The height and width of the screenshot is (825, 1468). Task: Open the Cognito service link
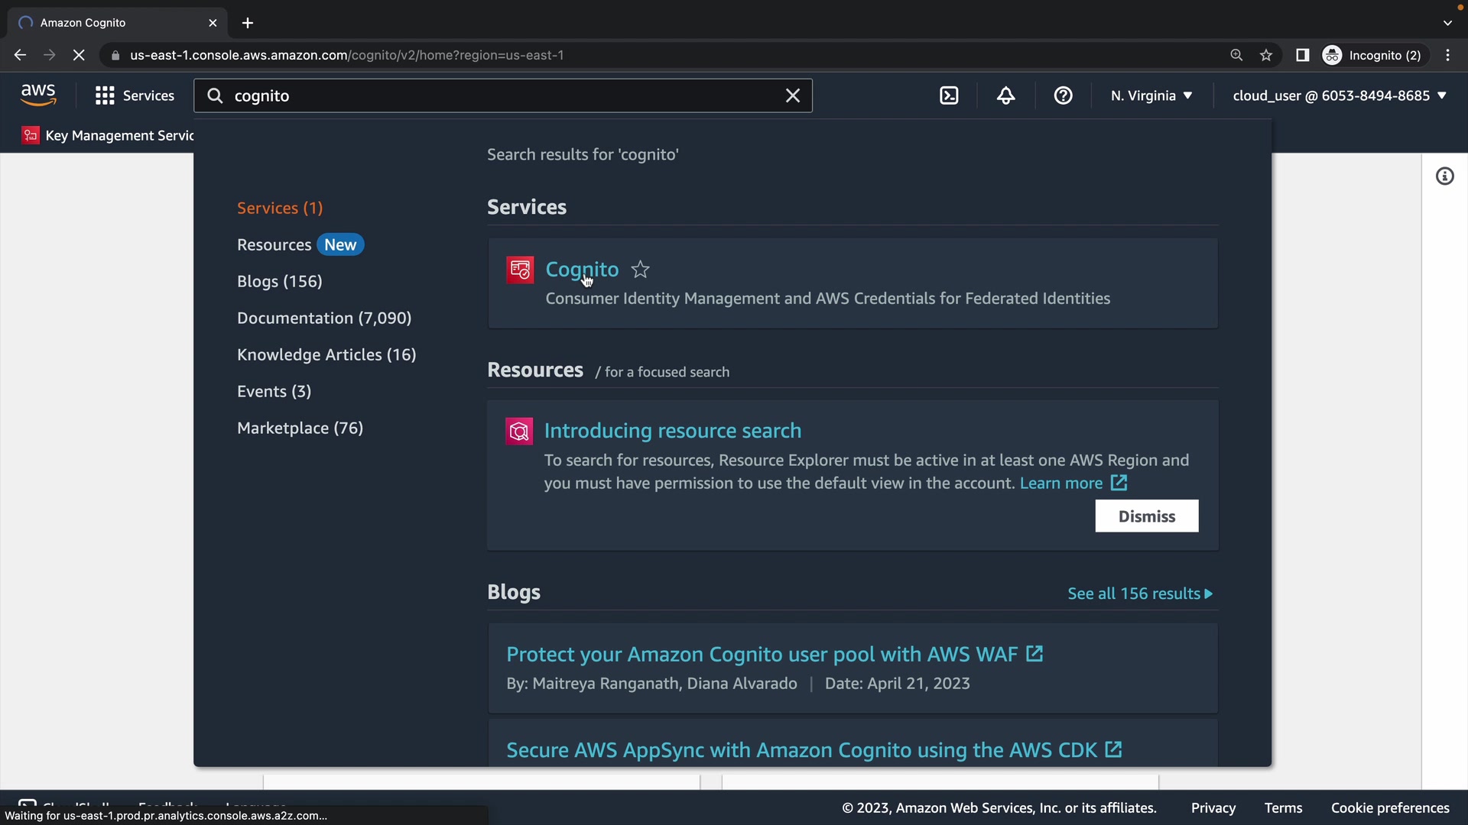click(581, 270)
